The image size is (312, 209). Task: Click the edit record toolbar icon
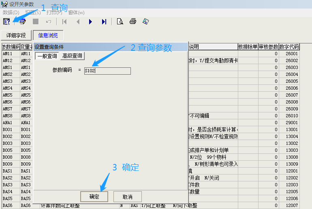coord(23,22)
